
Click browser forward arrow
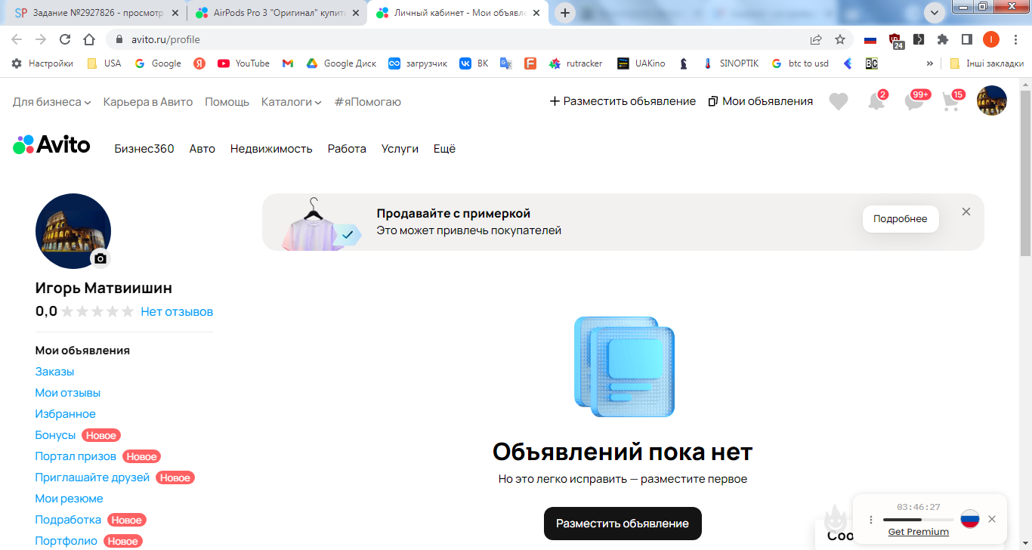(41, 39)
